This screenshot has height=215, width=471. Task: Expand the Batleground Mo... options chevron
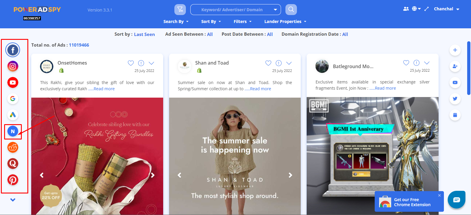point(427,63)
